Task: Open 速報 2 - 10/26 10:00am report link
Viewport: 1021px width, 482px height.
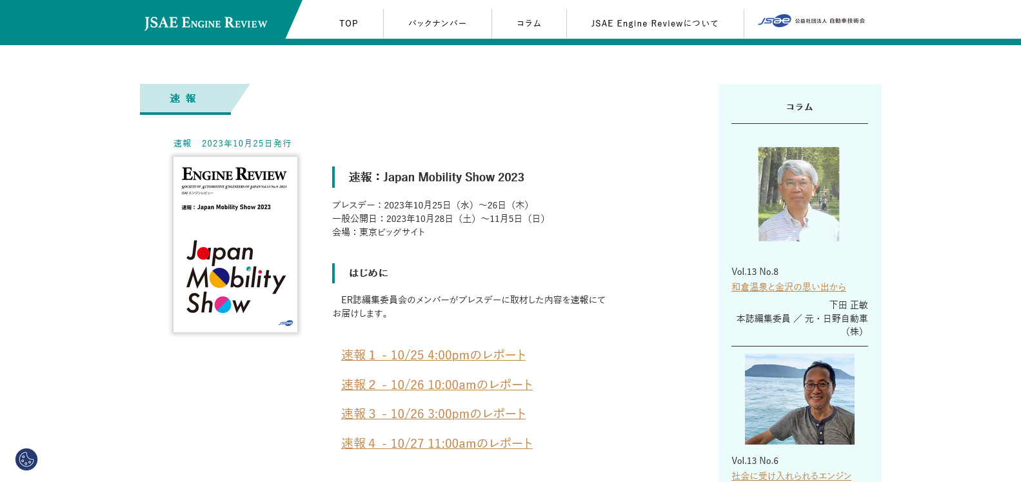Action: coord(437,385)
